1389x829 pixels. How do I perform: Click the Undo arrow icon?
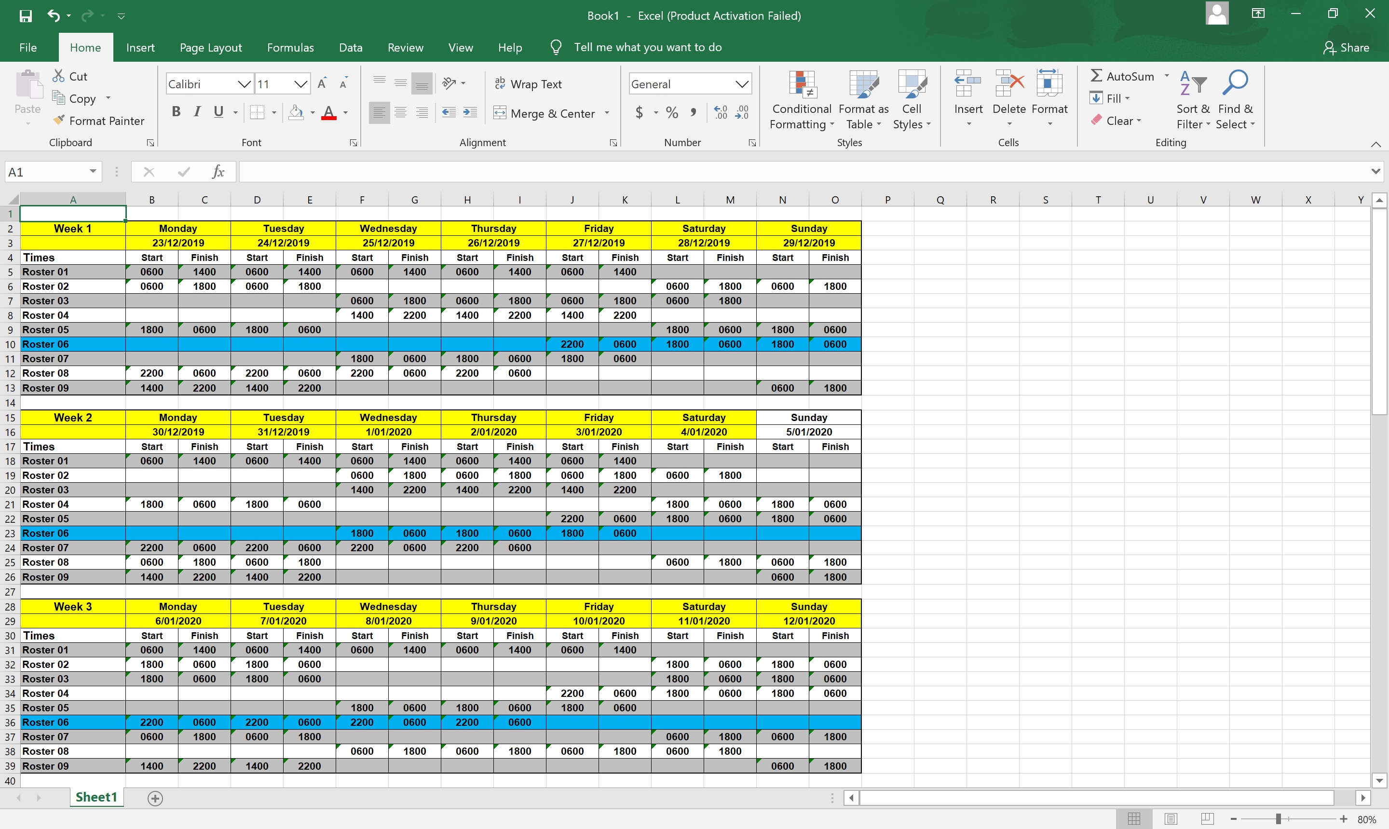tap(54, 15)
